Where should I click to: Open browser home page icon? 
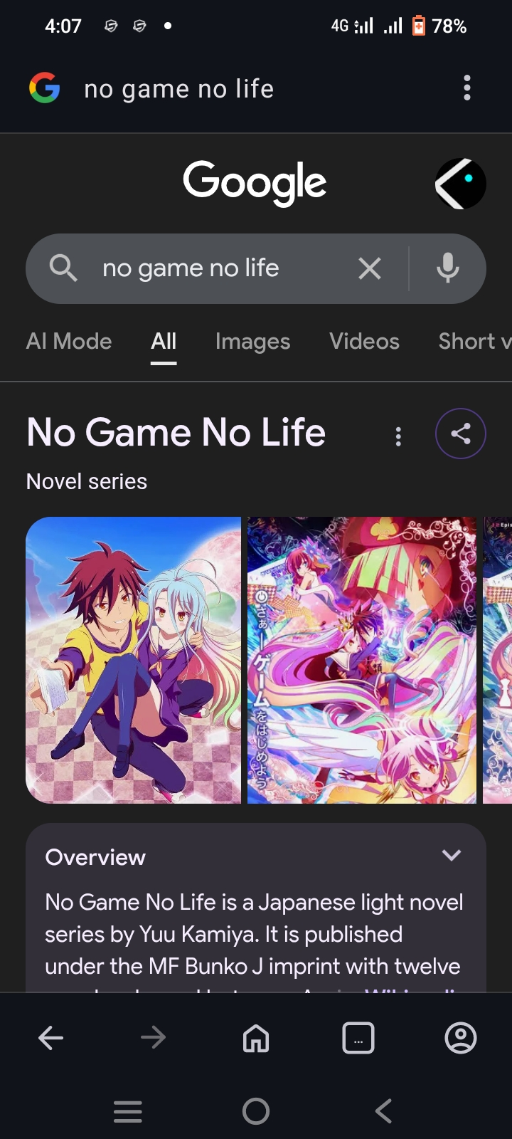point(256,1038)
